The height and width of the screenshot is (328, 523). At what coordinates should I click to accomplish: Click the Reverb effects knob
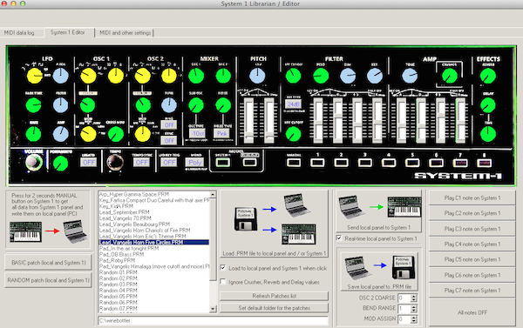point(487,76)
